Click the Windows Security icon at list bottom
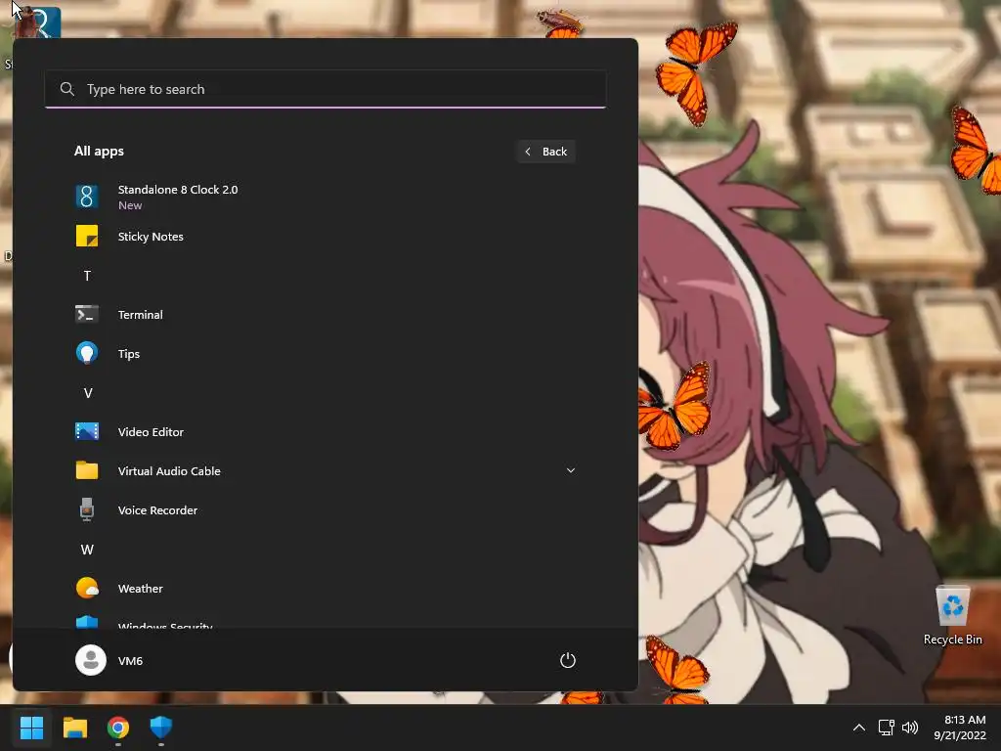Viewport: 1001px width, 751px height. coord(87,622)
